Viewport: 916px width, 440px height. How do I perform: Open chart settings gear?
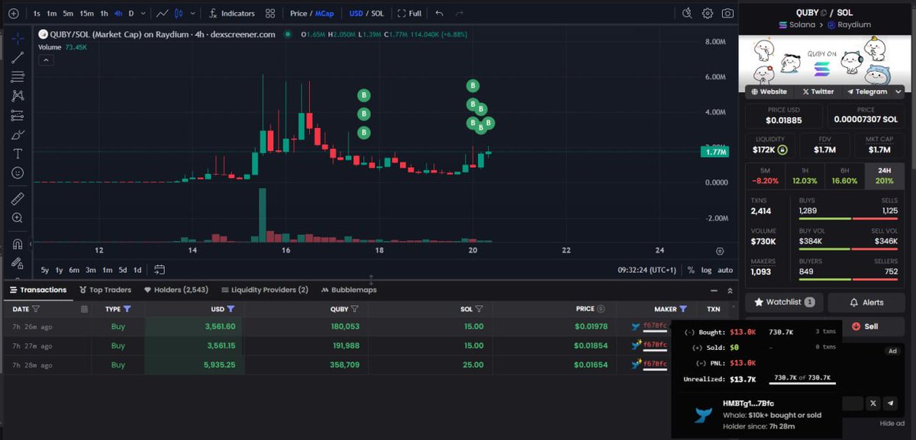click(708, 13)
